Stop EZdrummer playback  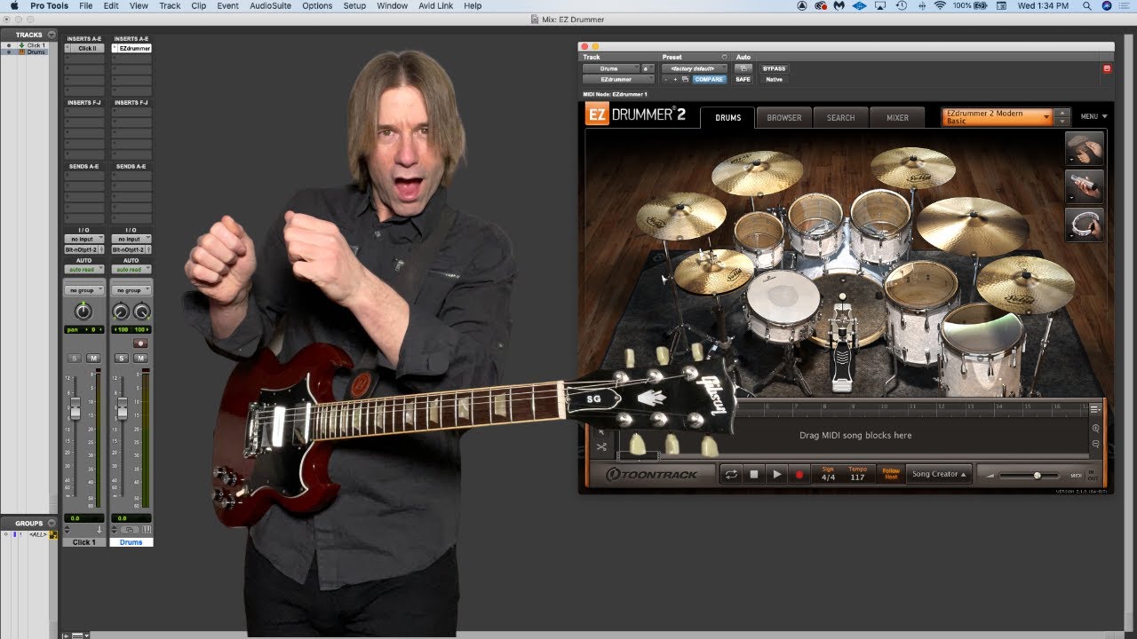pyautogui.click(x=754, y=475)
